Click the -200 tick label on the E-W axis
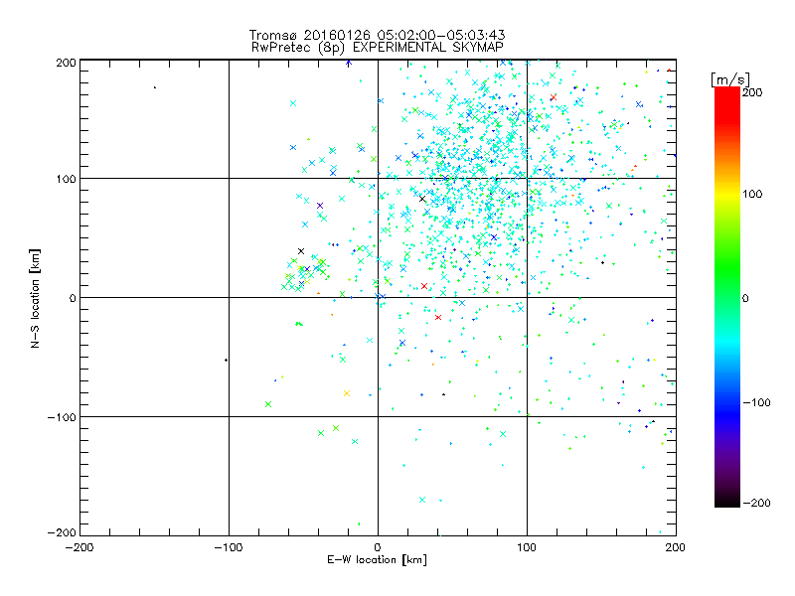Image resolution: width=795 pixels, height=596 pixels. pyautogui.click(x=79, y=547)
